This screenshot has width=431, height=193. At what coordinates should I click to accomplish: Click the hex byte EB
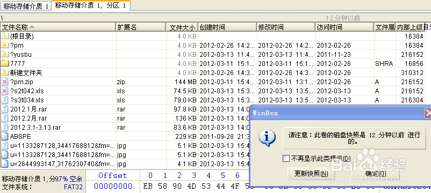pyautogui.click(x=148, y=186)
